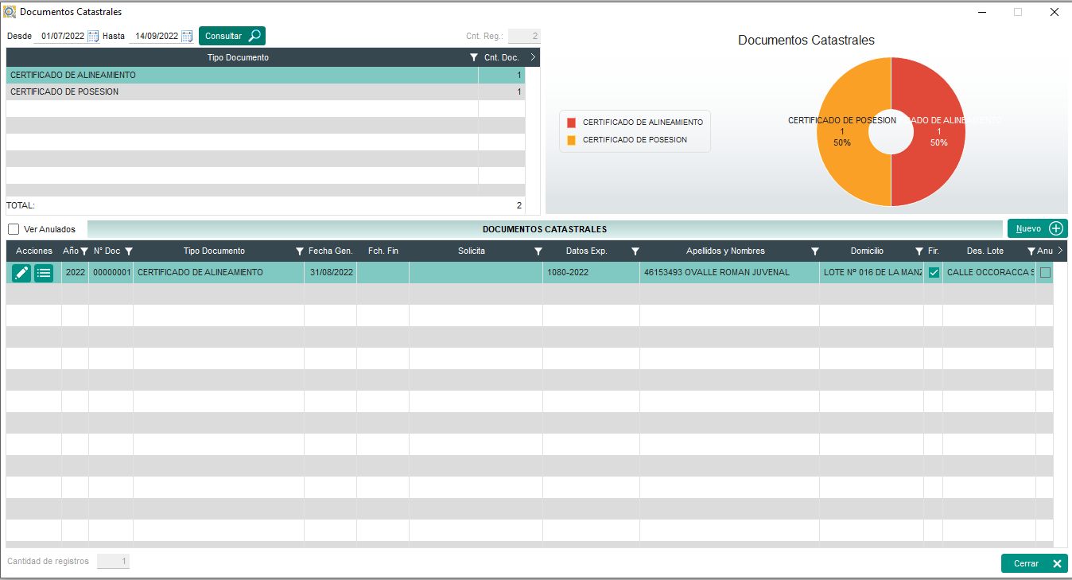Click the Consultar search button
This screenshot has width=1072, height=580.
[x=231, y=36]
